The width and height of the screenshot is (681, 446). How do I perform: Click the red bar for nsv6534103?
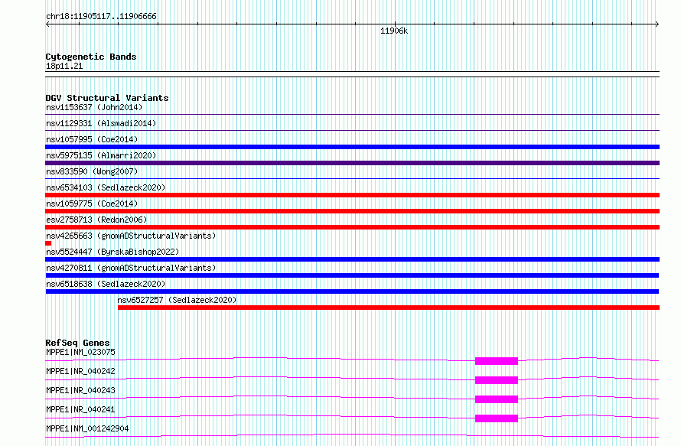352,195
